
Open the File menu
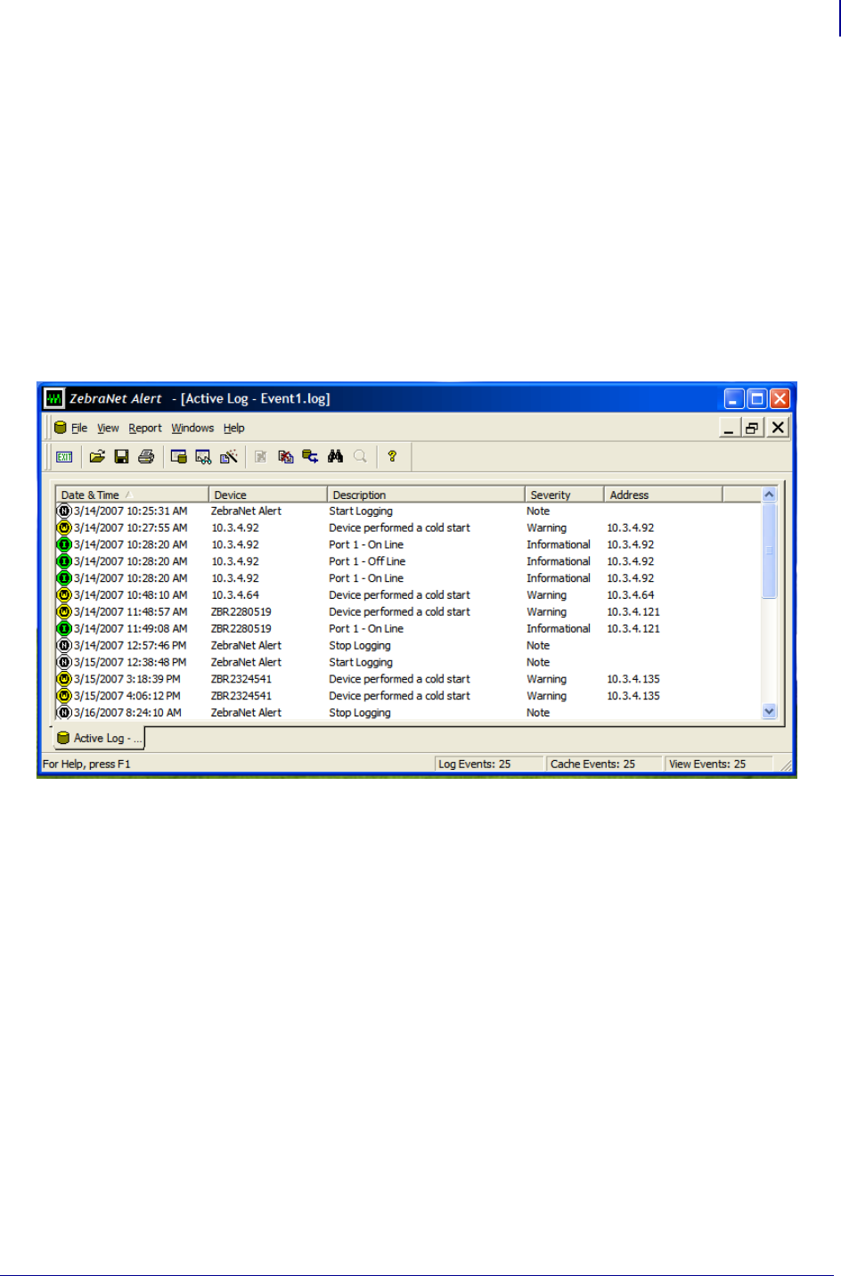[79, 428]
